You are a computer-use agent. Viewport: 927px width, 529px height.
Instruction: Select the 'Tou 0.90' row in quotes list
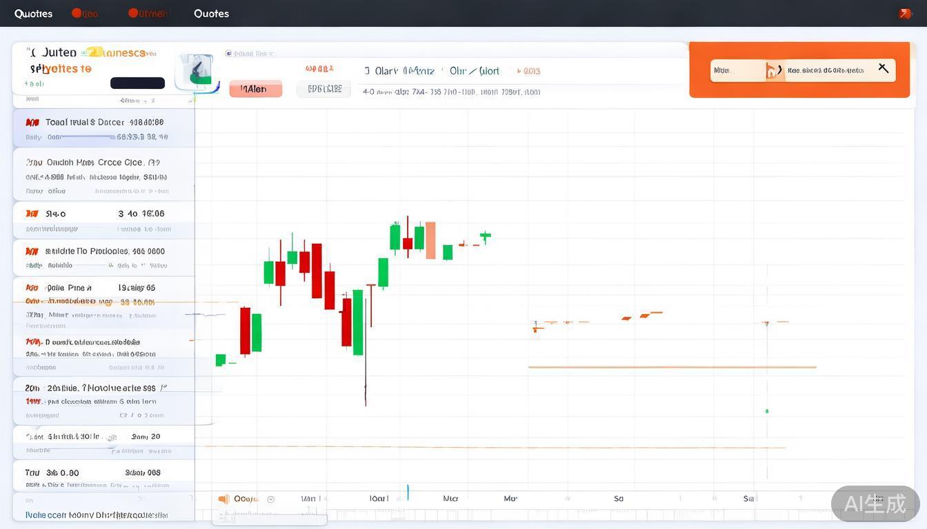tap(103, 477)
